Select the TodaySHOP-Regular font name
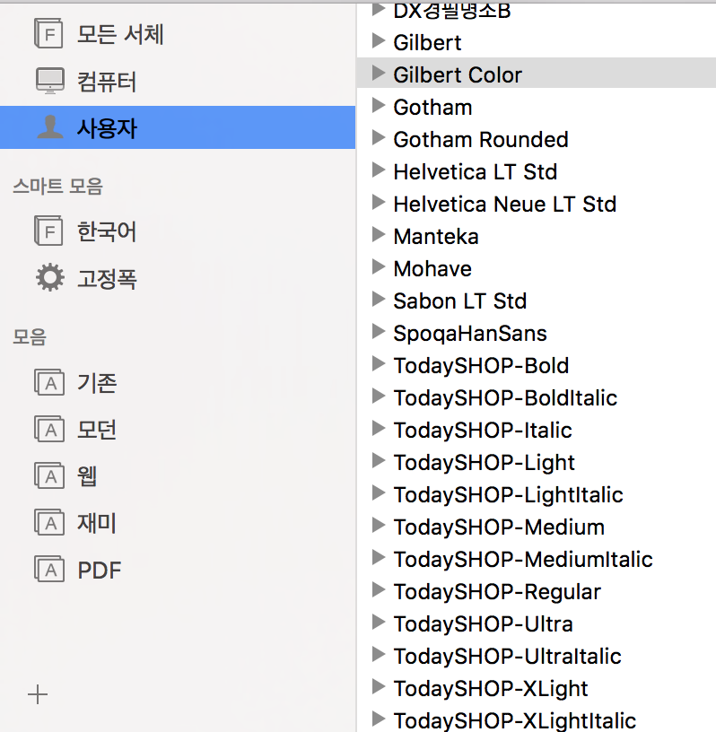 (x=497, y=592)
